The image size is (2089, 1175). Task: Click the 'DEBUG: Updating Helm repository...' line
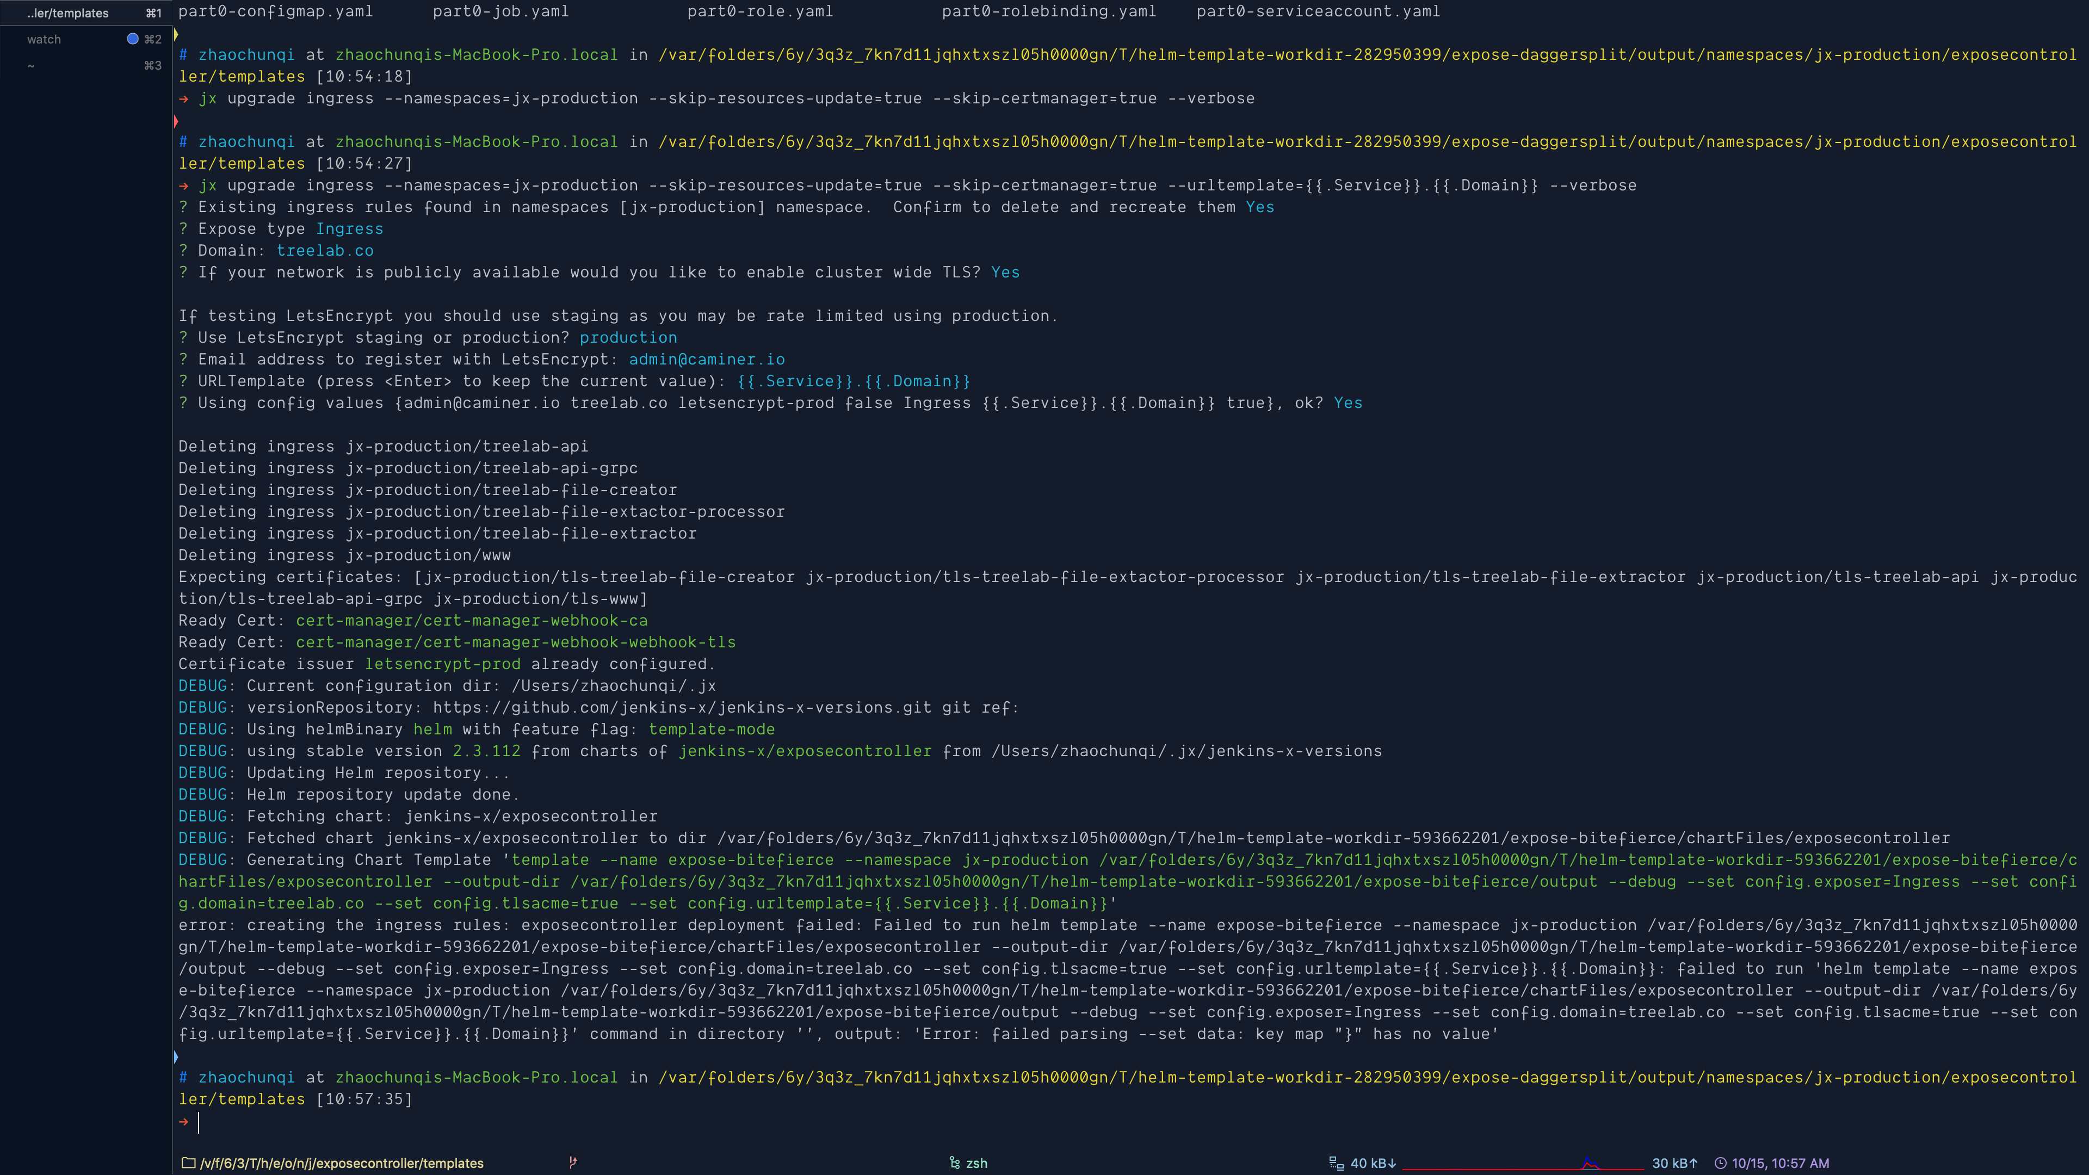pyautogui.click(x=344, y=773)
